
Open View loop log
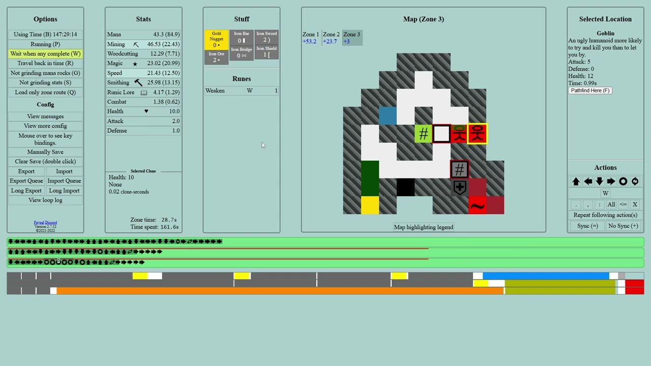(x=45, y=200)
